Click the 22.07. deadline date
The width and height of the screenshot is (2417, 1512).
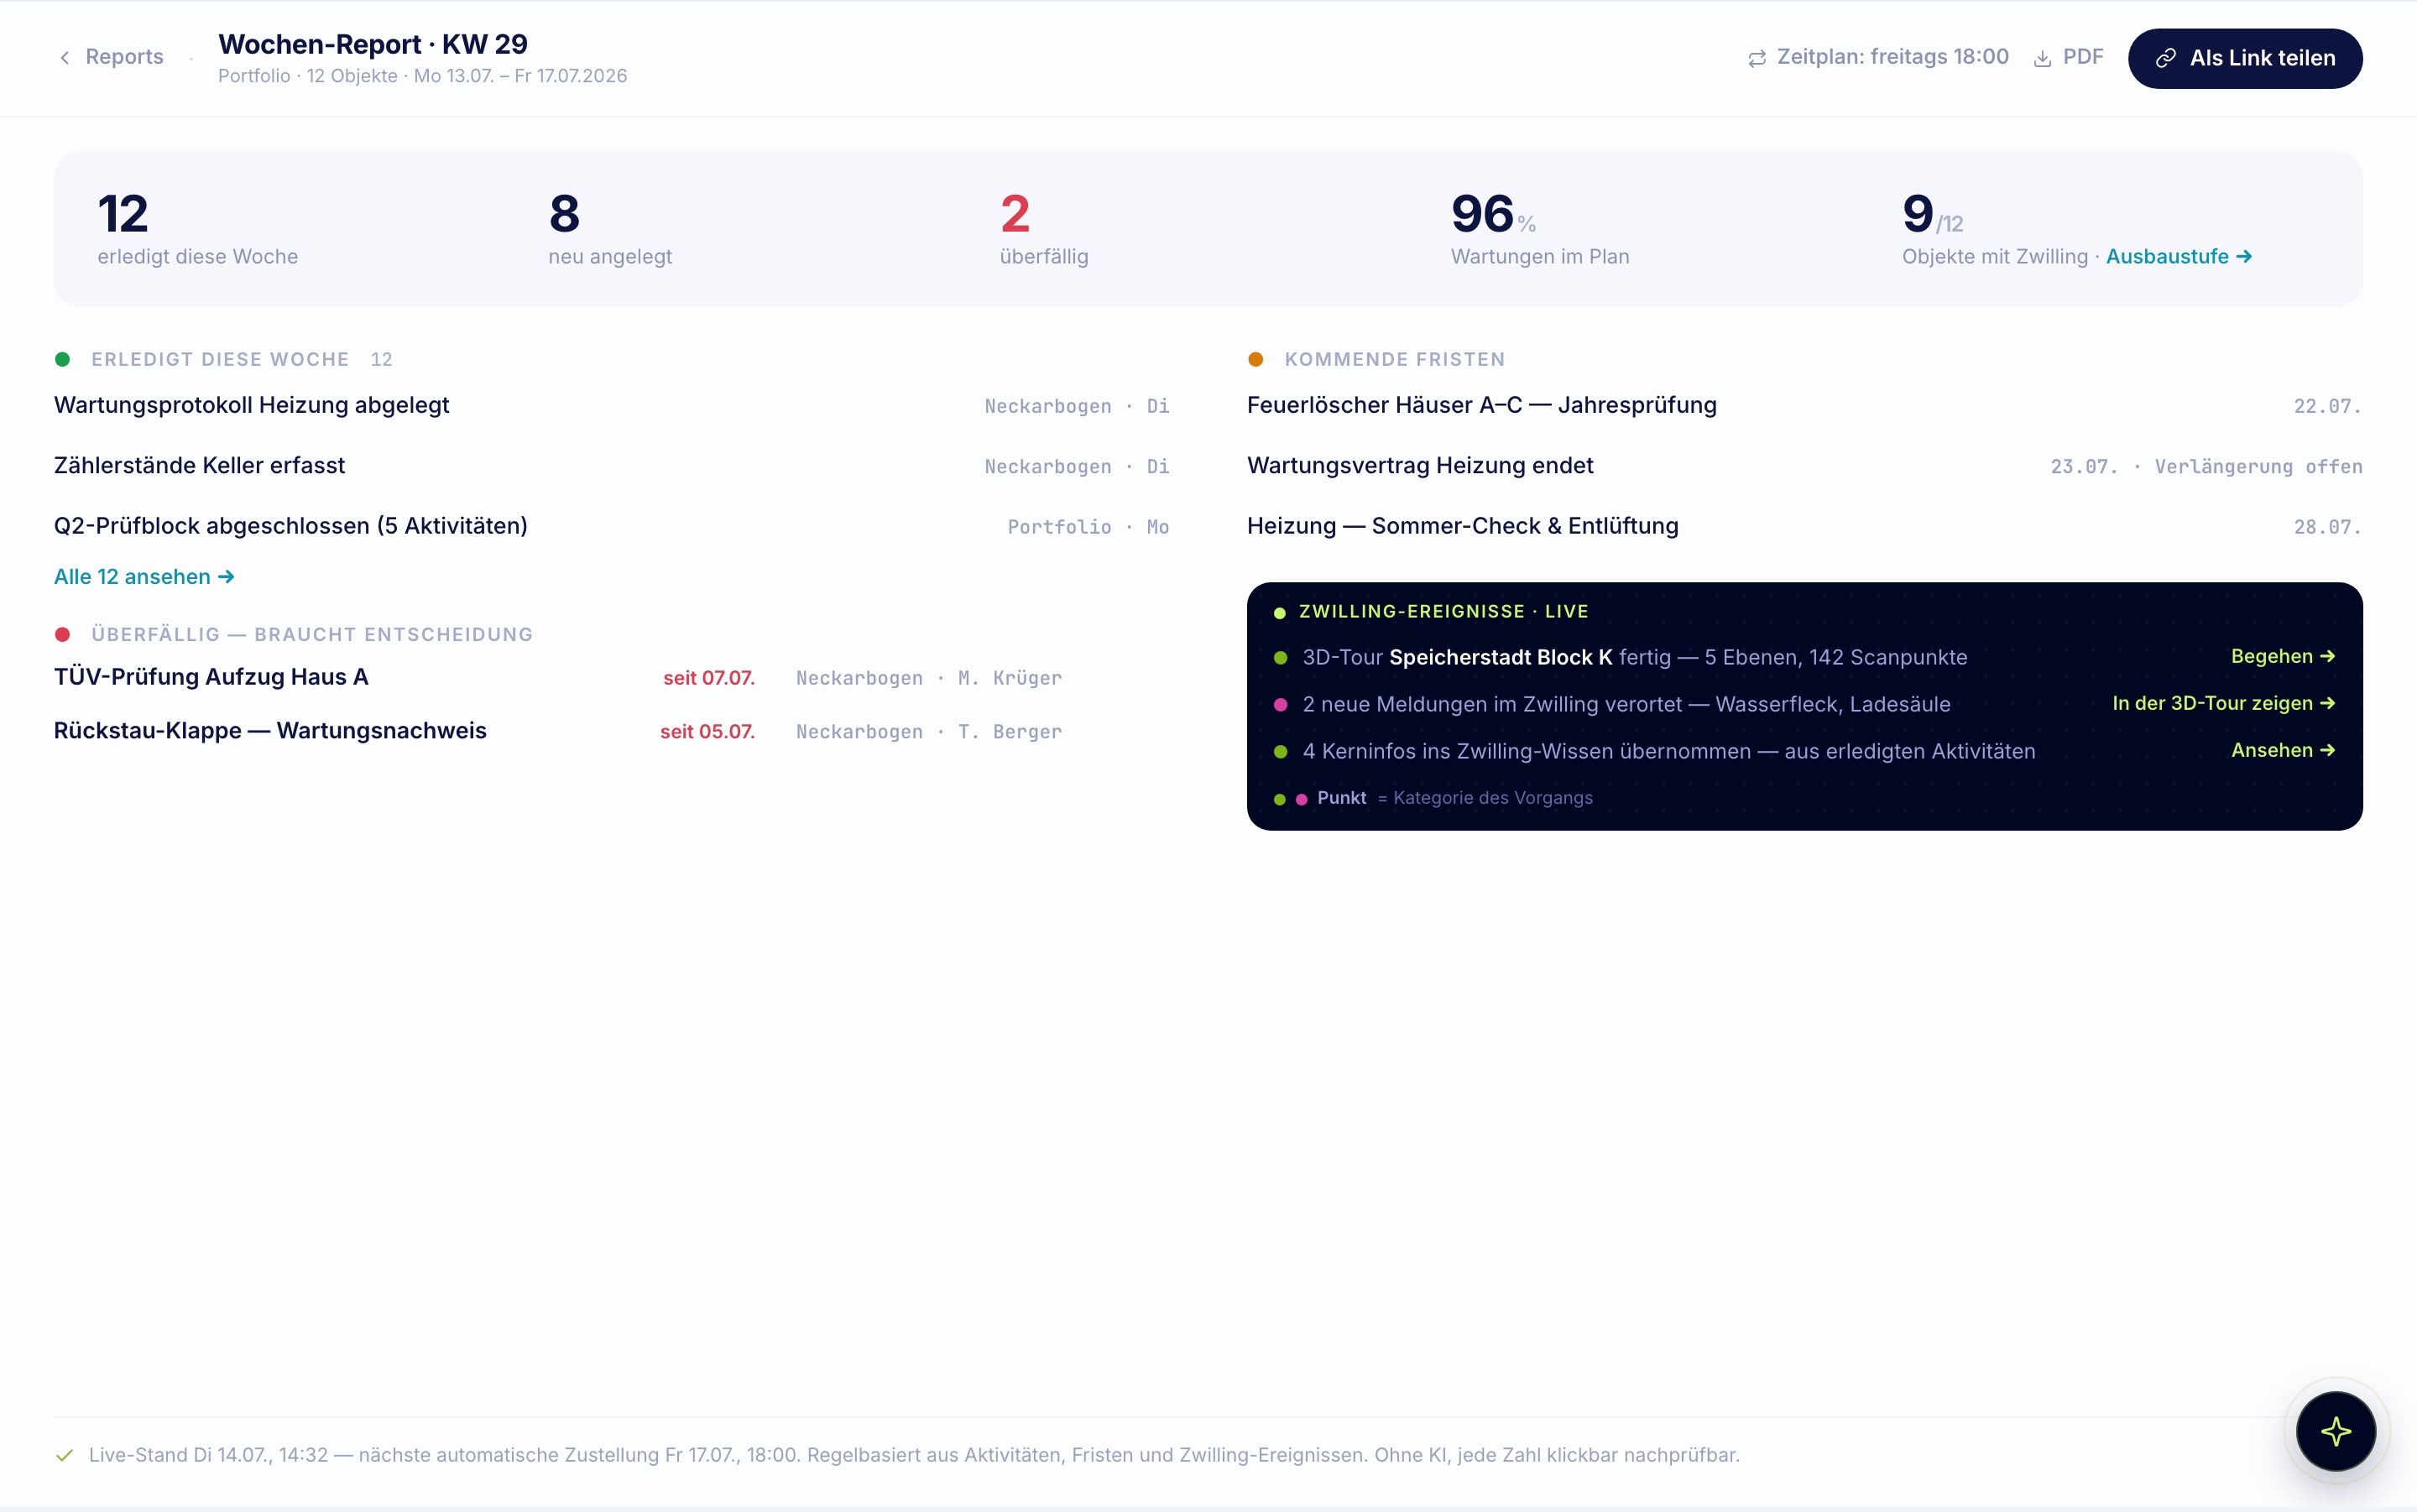(x=2327, y=406)
